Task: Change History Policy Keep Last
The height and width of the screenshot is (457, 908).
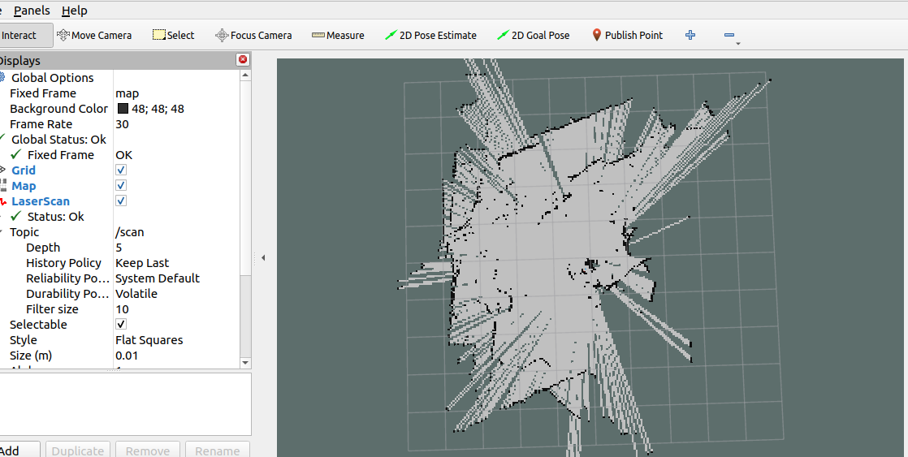Action: tap(176, 263)
